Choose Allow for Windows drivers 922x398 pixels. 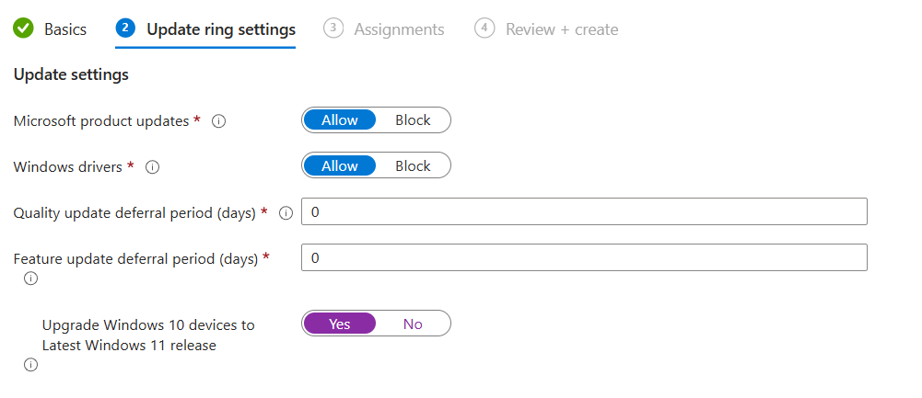[339, 166]
